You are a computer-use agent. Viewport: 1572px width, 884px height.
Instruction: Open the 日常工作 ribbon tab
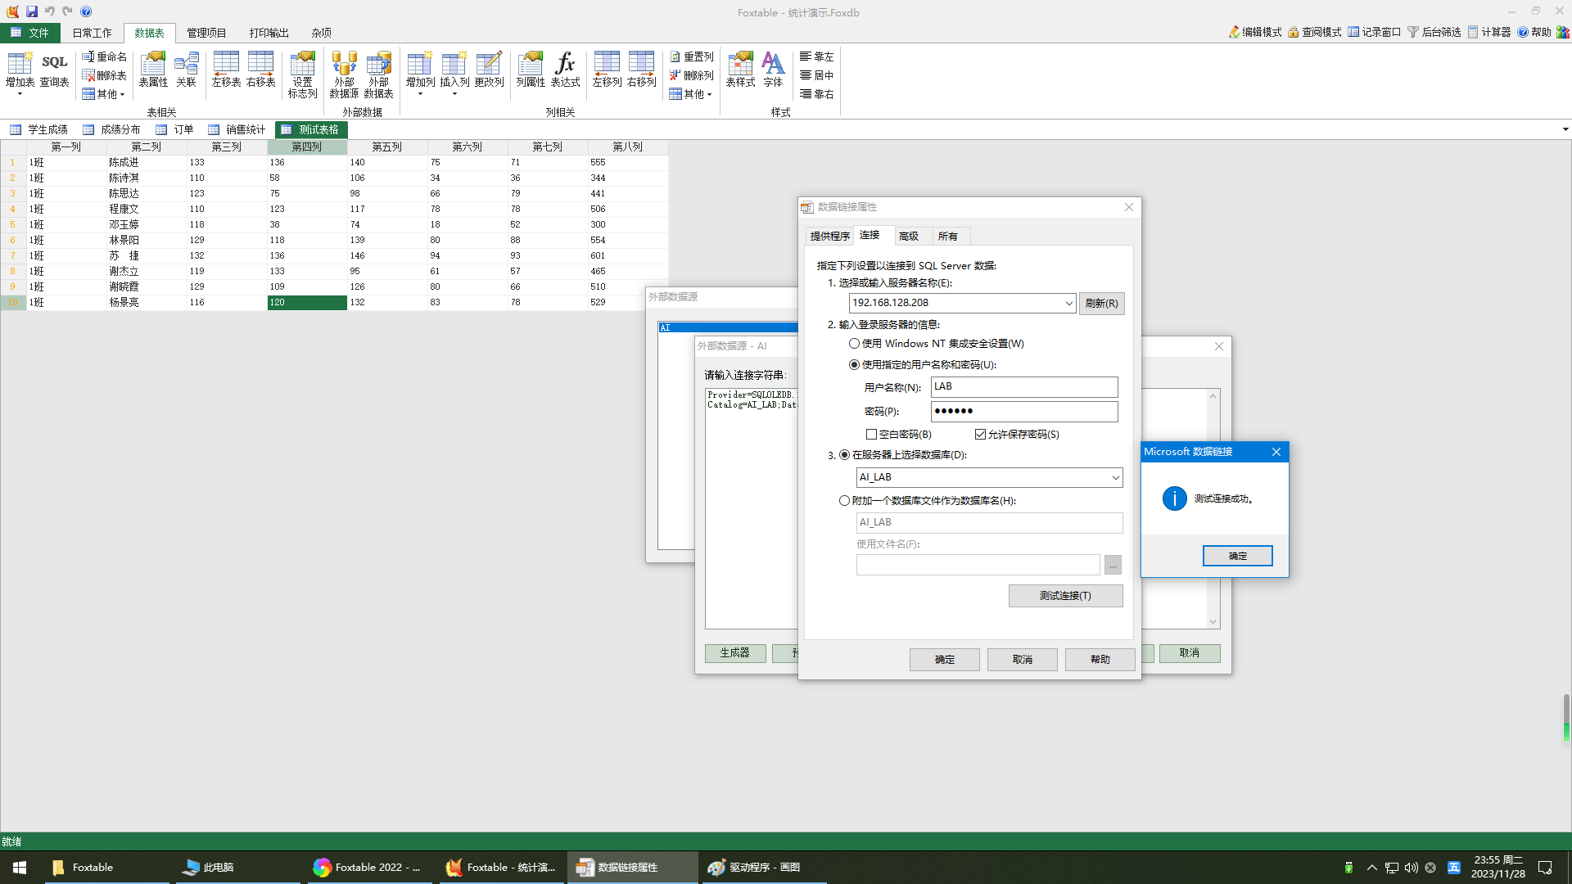pyautogui.click(x=92, y=33)
